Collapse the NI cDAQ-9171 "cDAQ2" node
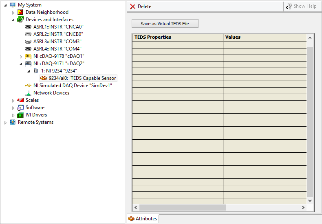The height and width of the screenshot is (224, 322). (x=21, y=64)
